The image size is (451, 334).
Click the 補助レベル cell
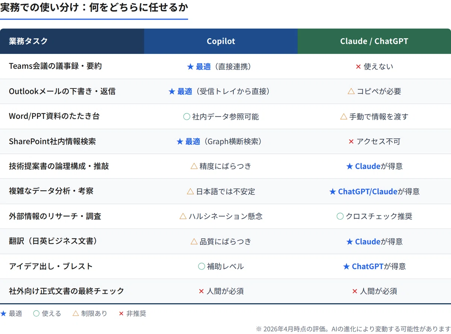click(221, 266)
